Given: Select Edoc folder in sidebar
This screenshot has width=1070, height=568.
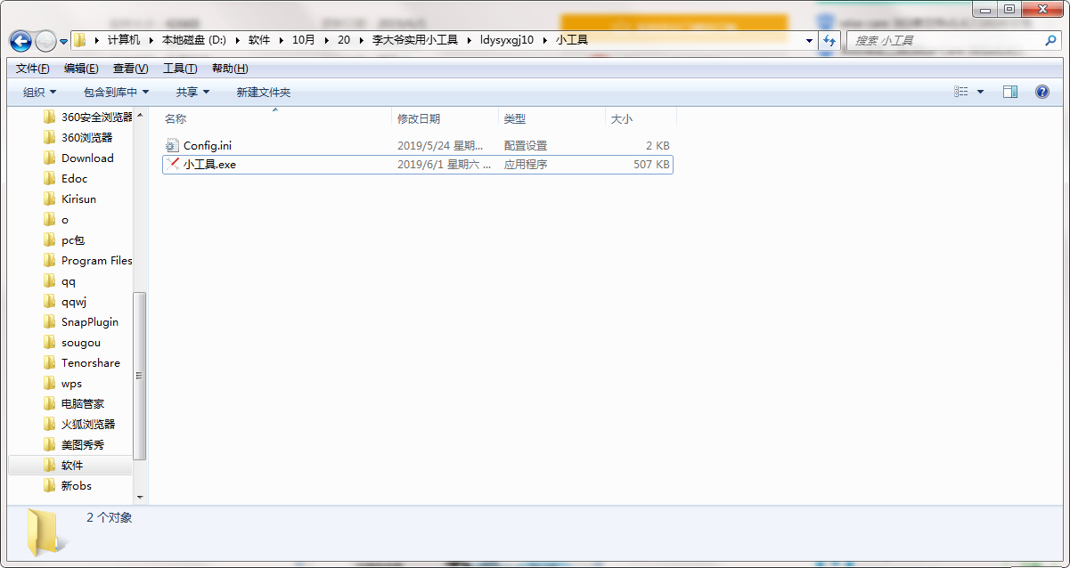Looking at the screenshot, I should 65,179.
